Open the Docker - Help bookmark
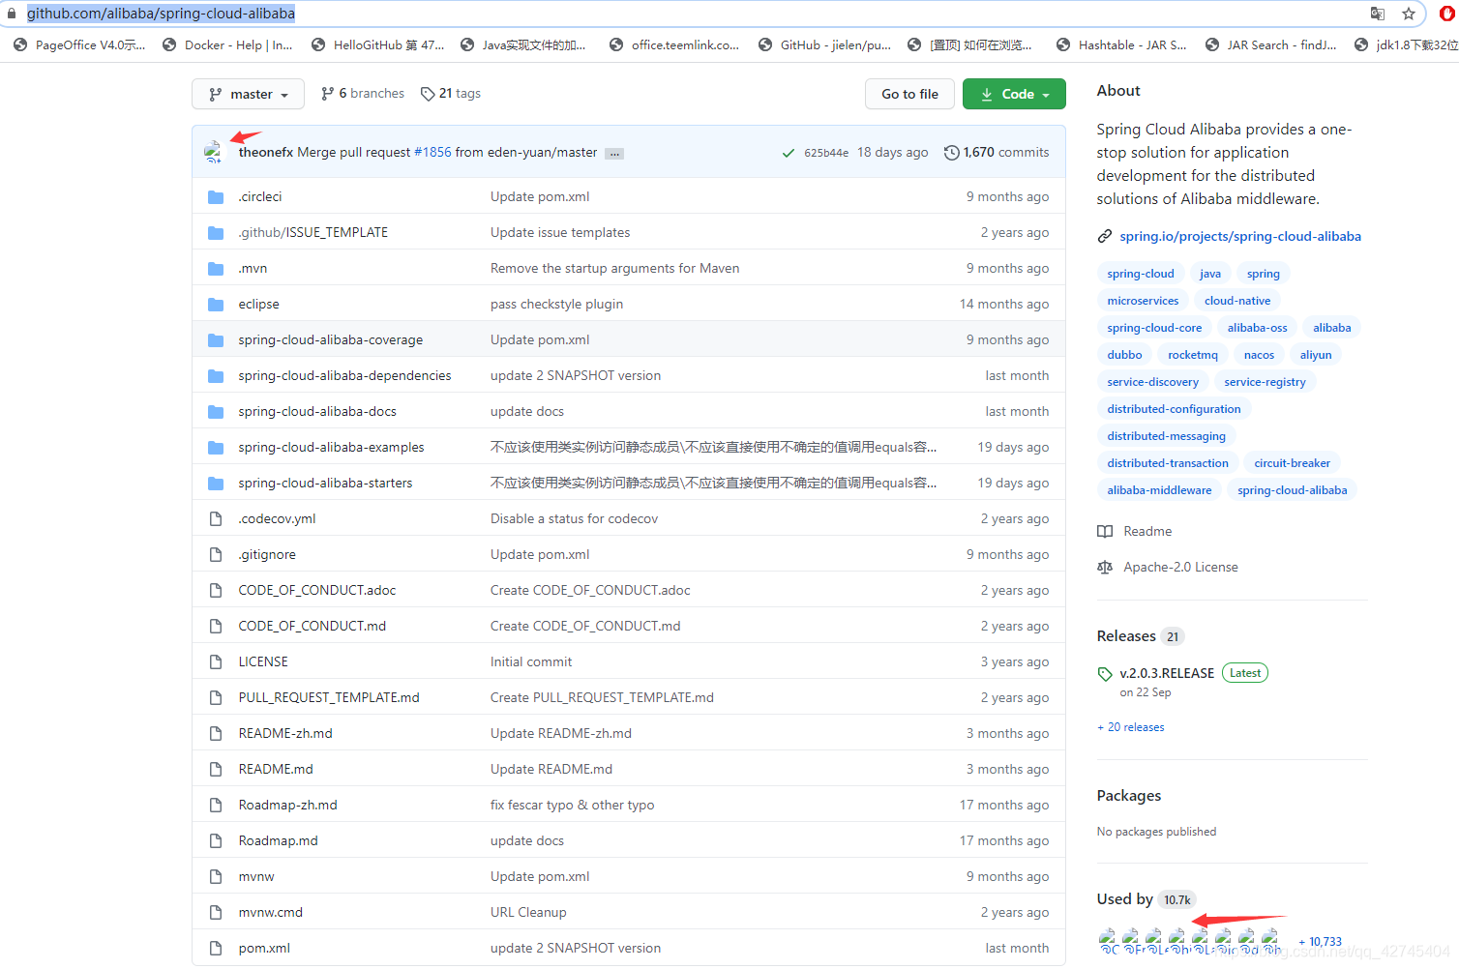This screenshot has height=969, width=1459. (228, 44)
